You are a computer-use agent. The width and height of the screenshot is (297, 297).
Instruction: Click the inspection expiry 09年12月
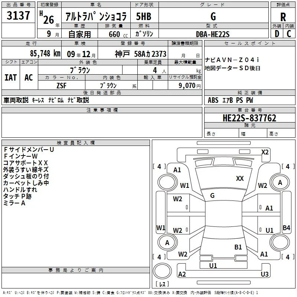[81, 54]
